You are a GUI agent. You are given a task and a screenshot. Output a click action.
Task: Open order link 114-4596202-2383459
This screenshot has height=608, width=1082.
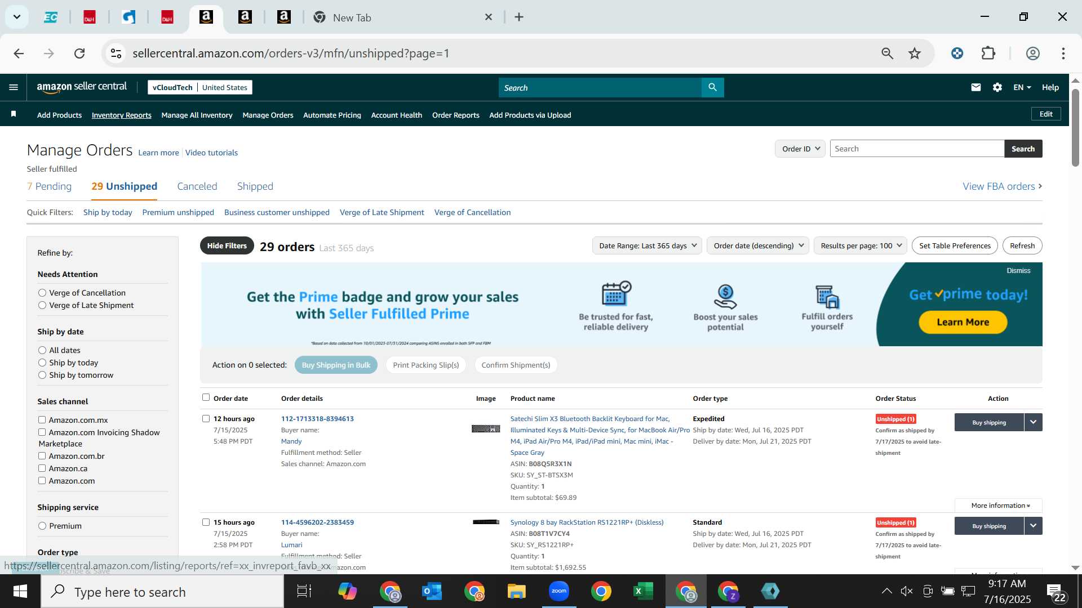(317, 522)
